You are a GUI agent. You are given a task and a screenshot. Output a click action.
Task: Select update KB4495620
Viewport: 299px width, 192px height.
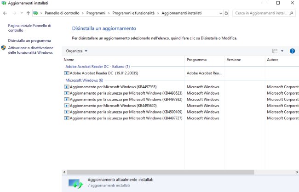coord(113,106)
